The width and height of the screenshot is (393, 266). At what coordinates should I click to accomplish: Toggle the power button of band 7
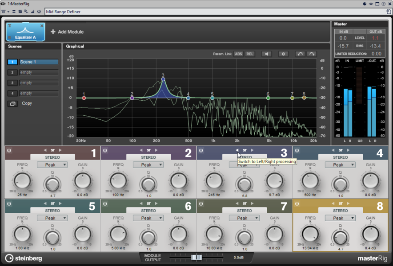tap(201, 204)
